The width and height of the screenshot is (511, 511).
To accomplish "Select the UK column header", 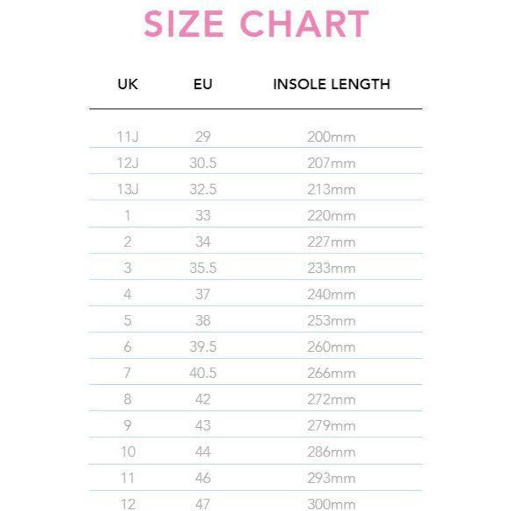I will pyautogui.click(x=127, y=84).
